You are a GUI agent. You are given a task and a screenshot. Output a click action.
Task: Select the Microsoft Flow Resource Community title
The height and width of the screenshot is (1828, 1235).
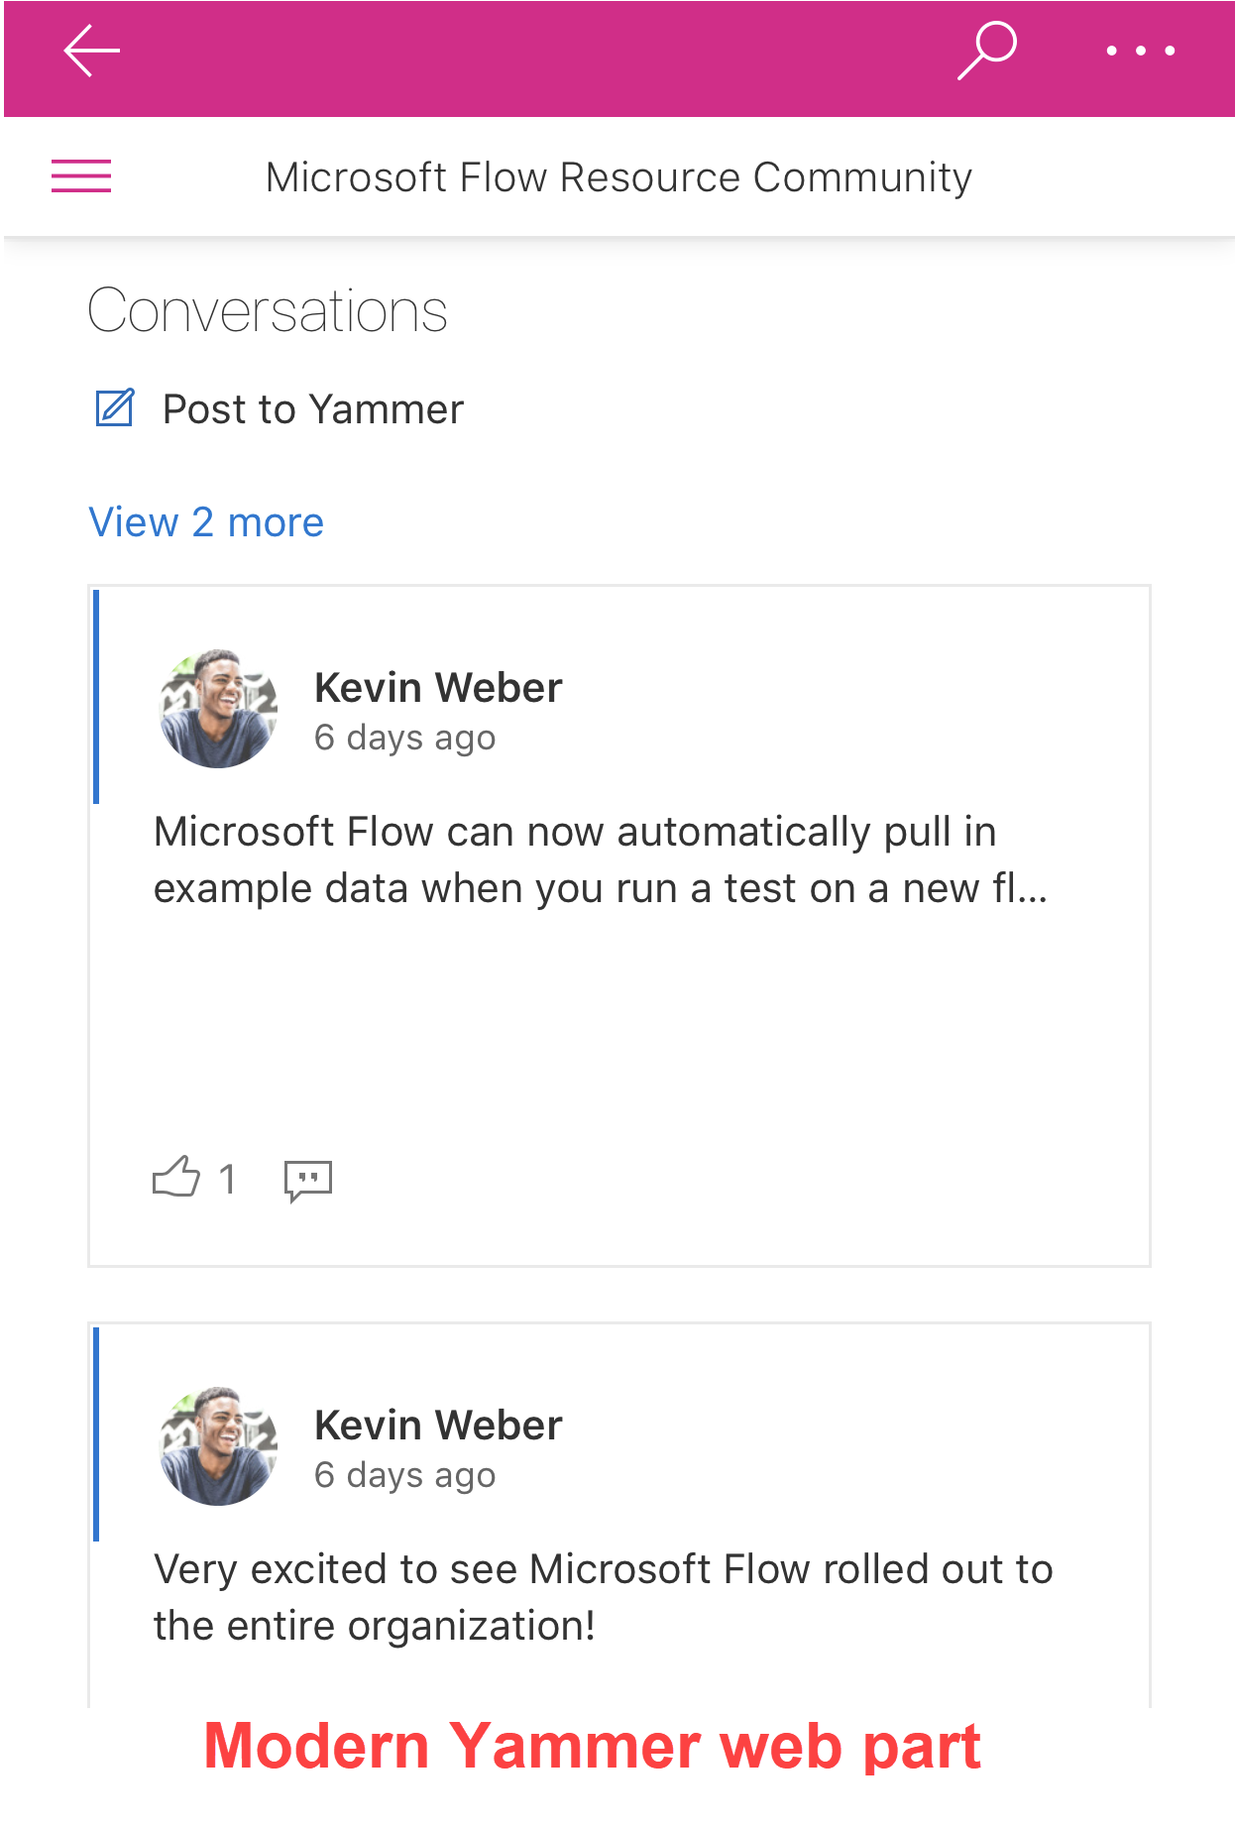coord(617,175)
